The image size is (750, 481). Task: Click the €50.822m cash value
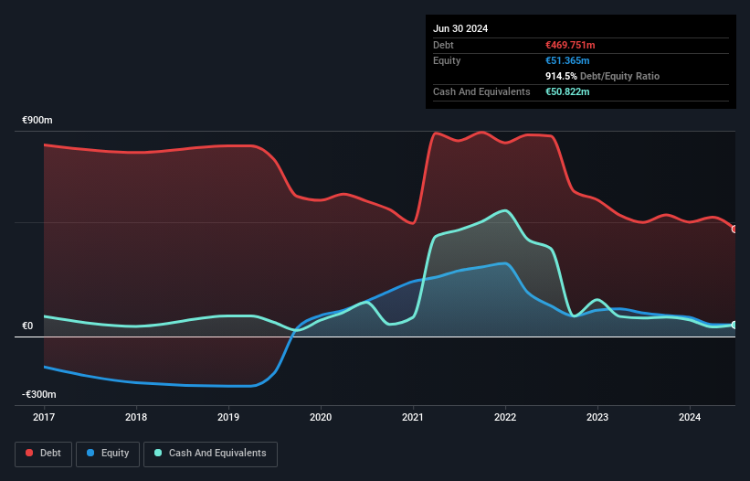pos(567,91)
